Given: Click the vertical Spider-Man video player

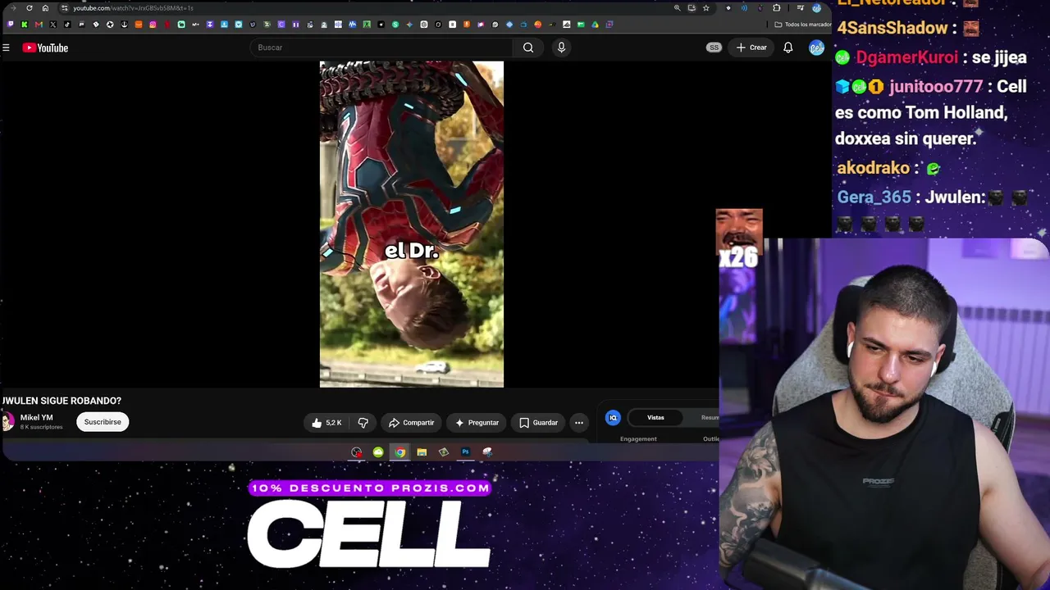Looking at the screenshot, I should [x=412, y=224].
